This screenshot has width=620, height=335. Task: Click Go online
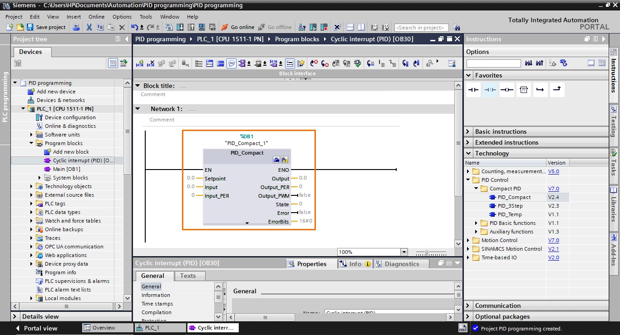(237, 27)
